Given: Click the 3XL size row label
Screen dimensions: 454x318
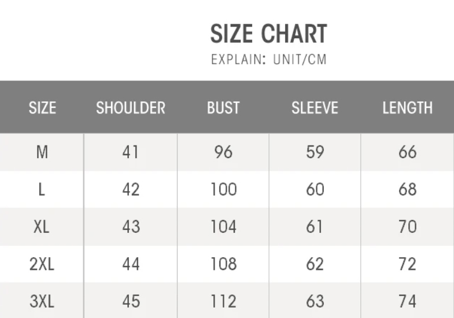Looking at the screenshot, I should click(42, 301).
